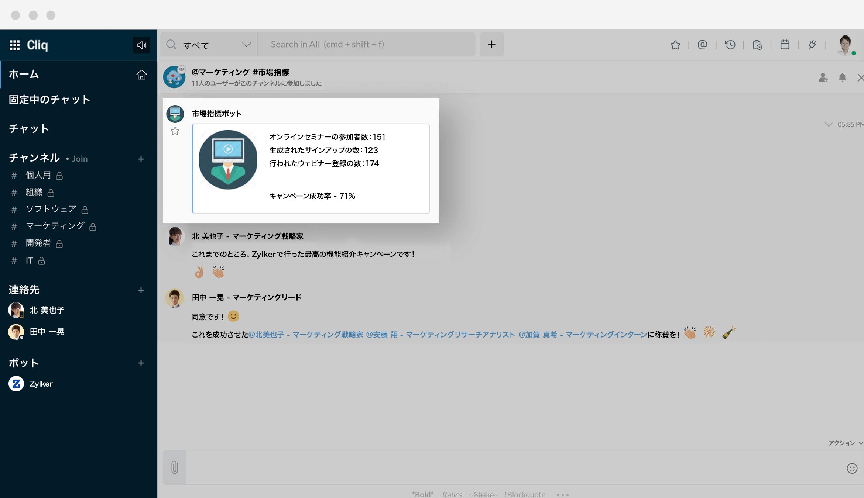Open the emoji picker smiley

pos(851,468)
